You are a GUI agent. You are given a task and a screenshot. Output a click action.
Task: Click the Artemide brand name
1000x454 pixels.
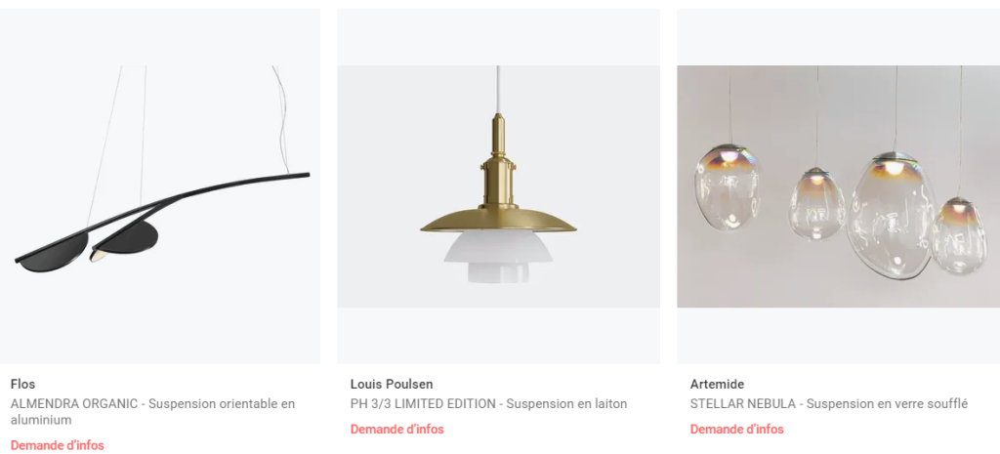coord(717,384)
